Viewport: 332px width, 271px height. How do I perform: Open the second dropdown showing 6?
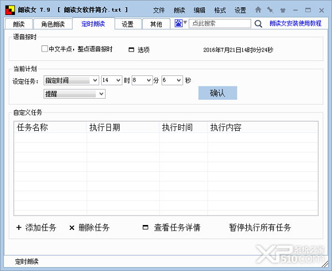click(x=172, y=80)
